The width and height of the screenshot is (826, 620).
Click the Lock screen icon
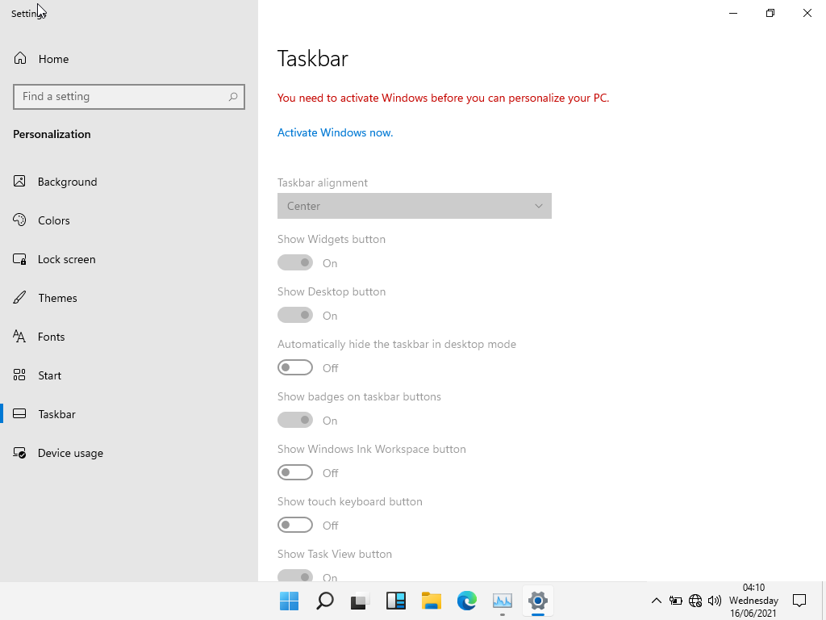[x=19, y=259]
